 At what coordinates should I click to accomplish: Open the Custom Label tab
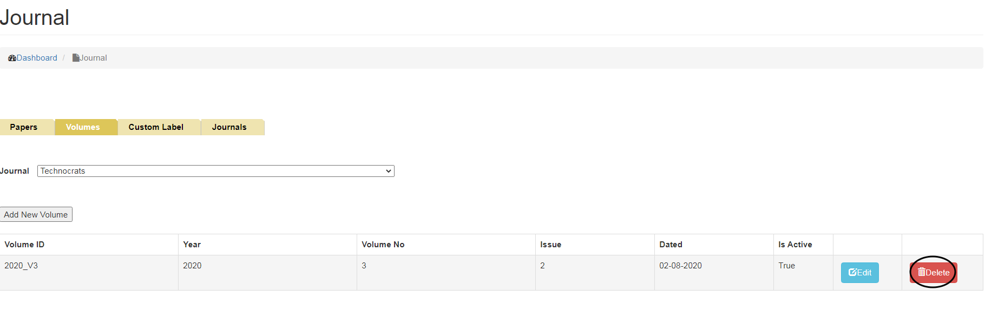click(156, 127)
